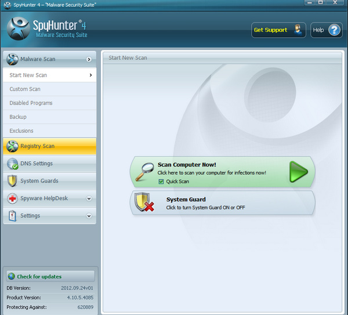Image resolution: width=348 pixels, height=315 pixels.
Task: Click the DNS Settings globe icon
Action: point(12,164)
